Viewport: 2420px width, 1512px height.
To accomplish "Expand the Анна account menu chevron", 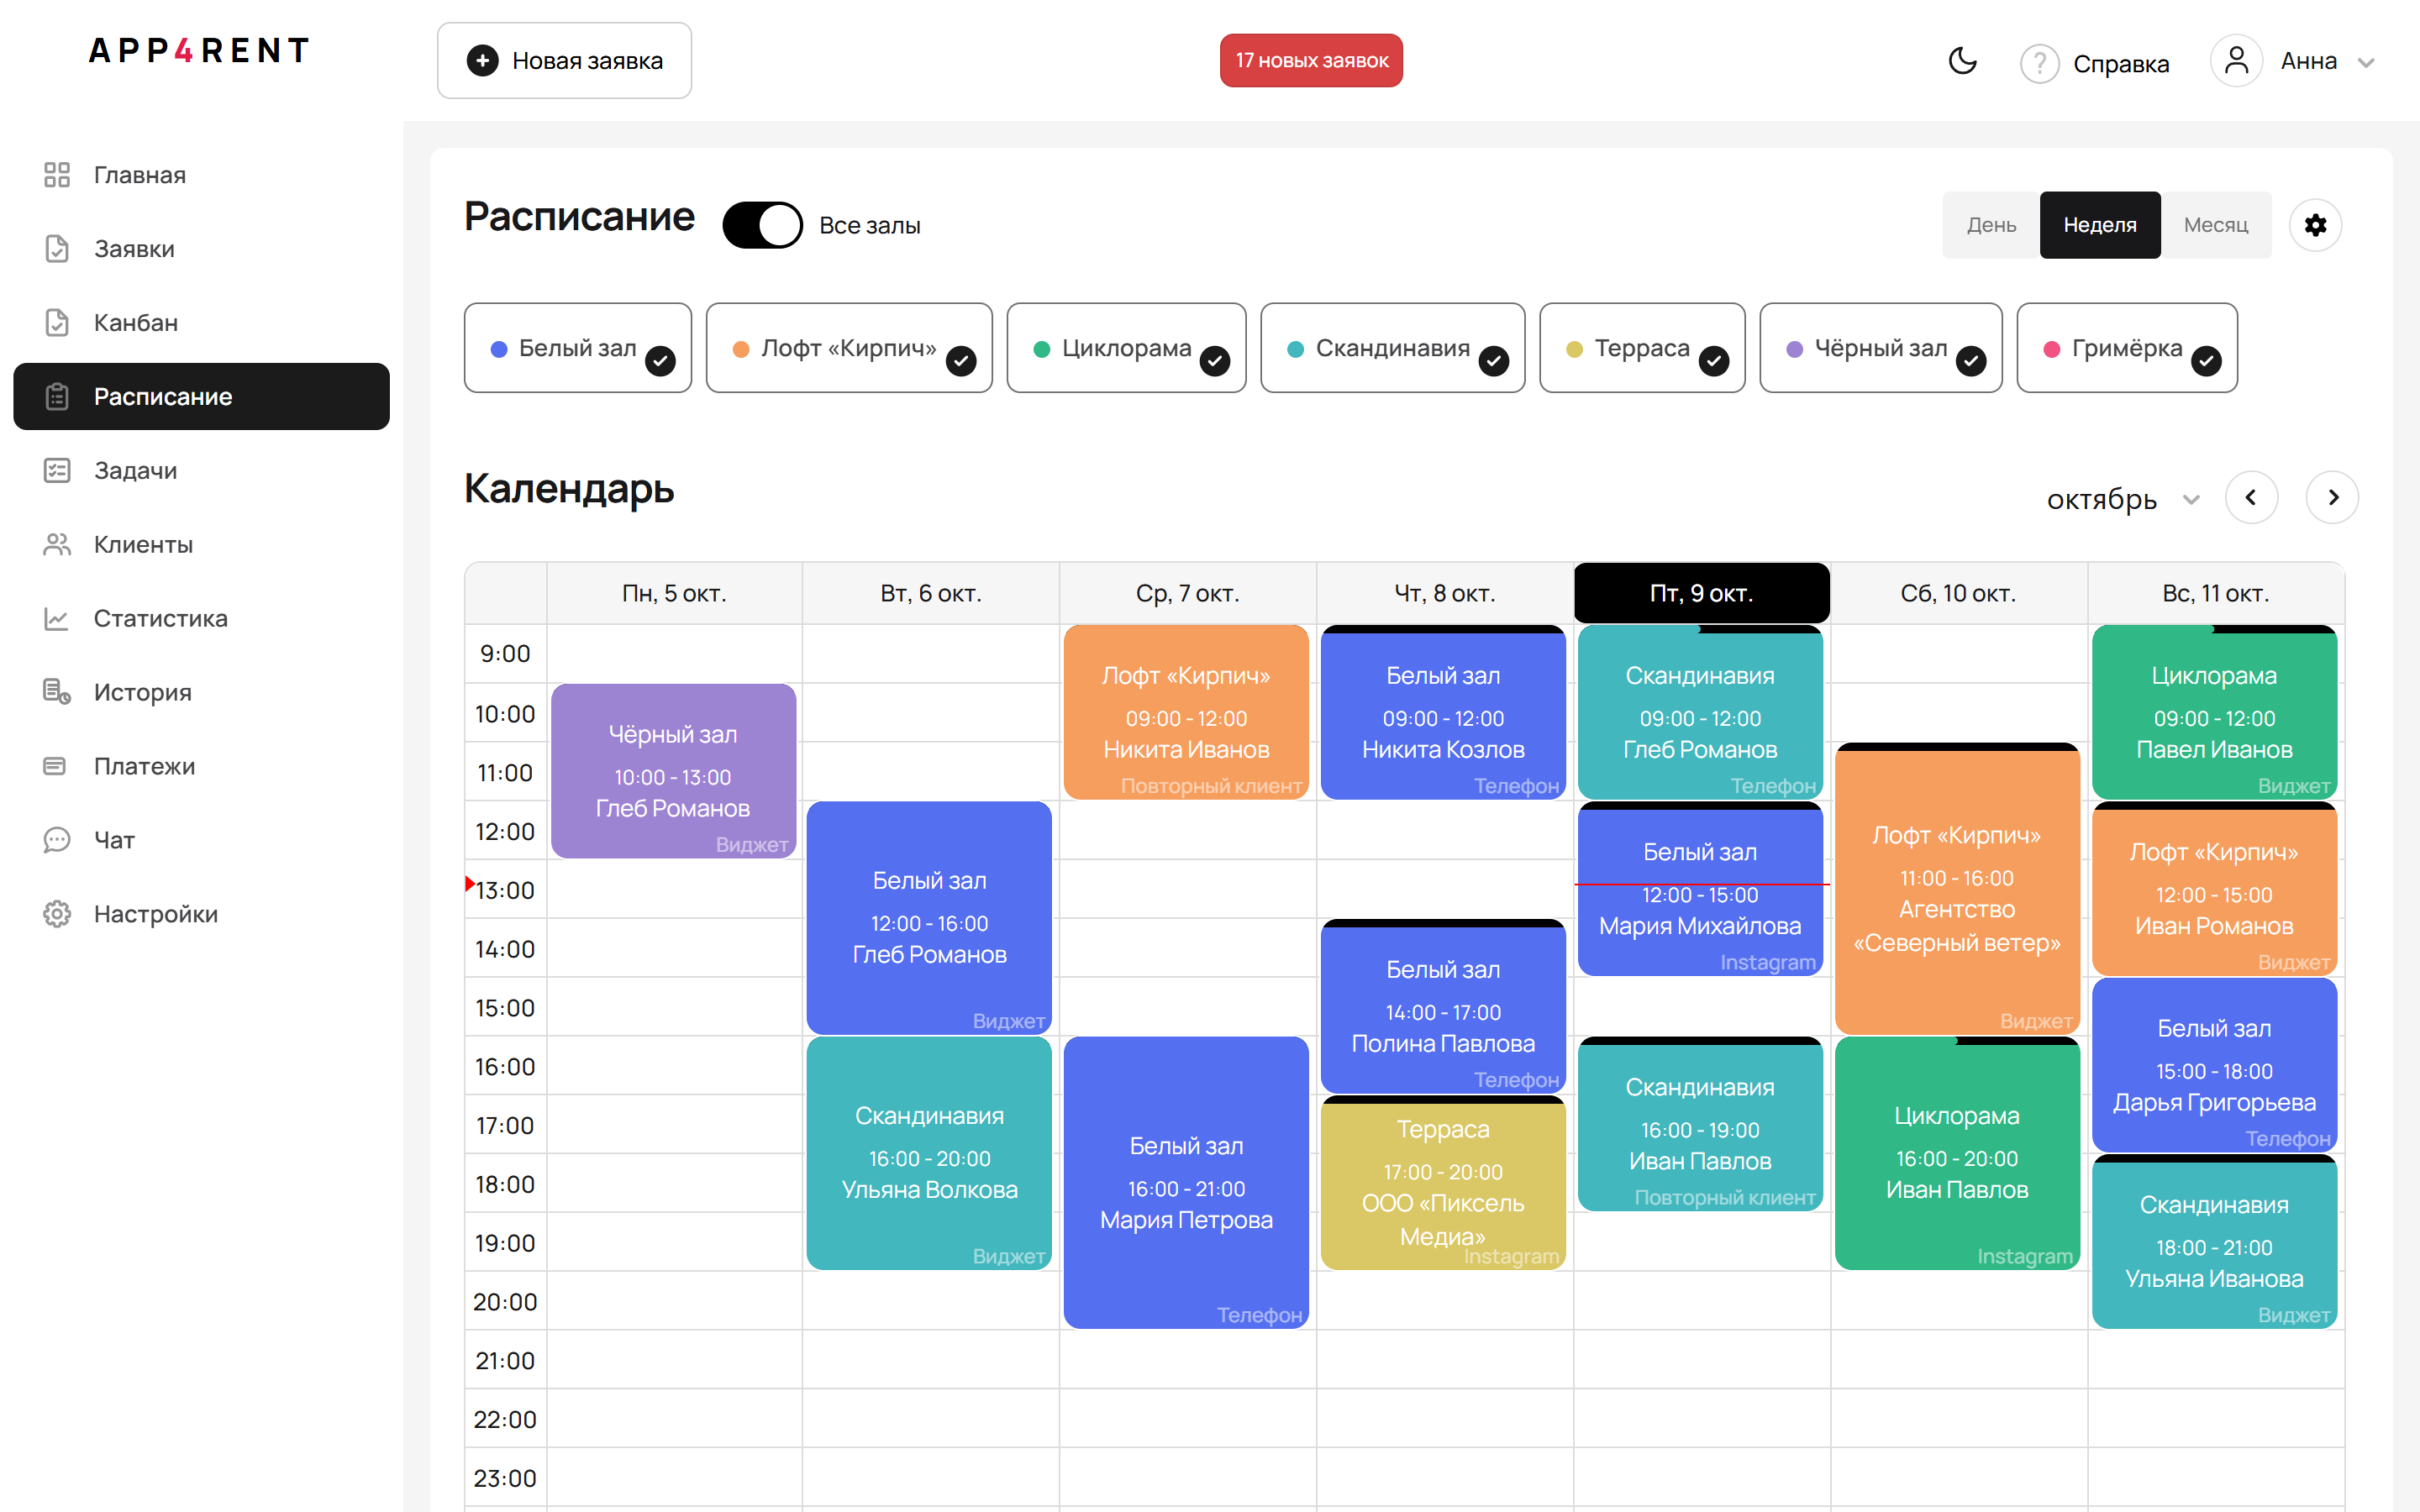I will [2366, 63].
